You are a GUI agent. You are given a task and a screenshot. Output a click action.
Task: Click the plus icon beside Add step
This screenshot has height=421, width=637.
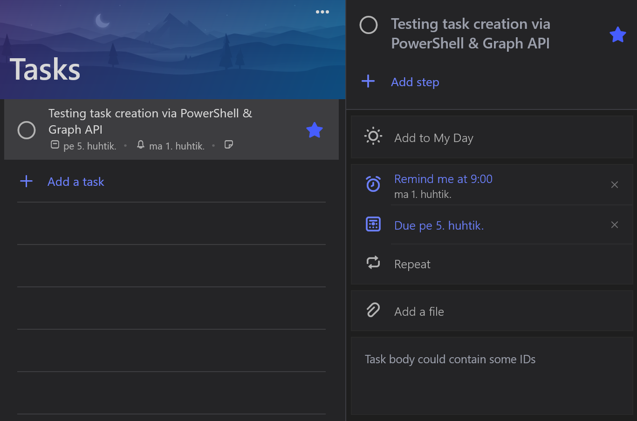[x=368, y=81]
